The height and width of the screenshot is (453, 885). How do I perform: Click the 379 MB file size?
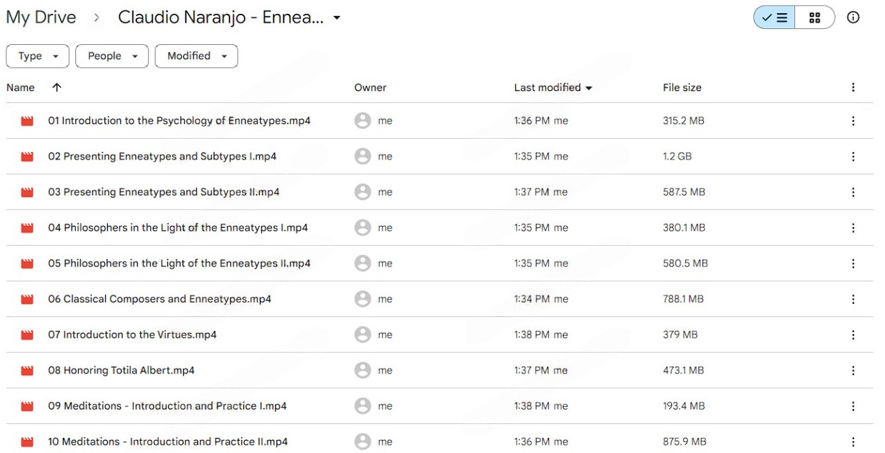pyautogui.click(x=680, y=335)
